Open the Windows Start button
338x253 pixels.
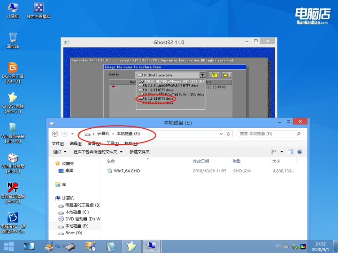click(9, 246)
